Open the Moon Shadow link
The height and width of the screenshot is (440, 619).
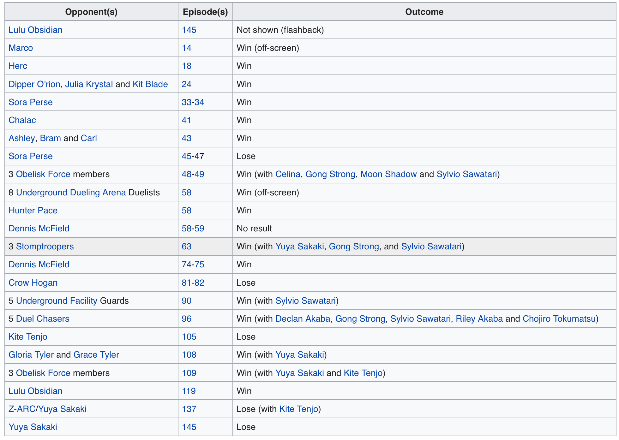pyautogui.click(x=388, y=174)
